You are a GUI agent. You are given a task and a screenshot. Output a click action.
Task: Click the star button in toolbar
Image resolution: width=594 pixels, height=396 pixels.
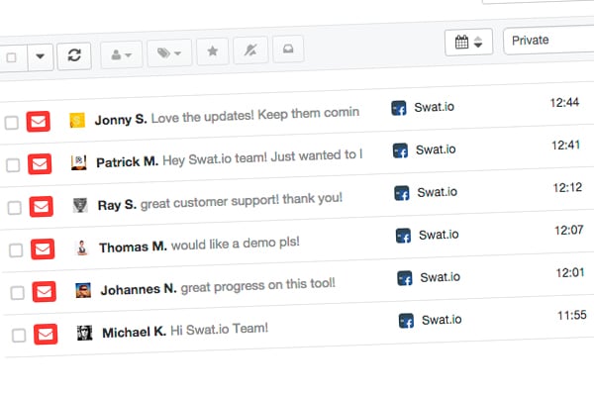point(213,50)
